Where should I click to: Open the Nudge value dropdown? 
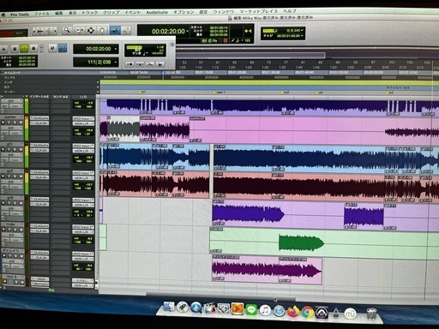click(302, 36)
